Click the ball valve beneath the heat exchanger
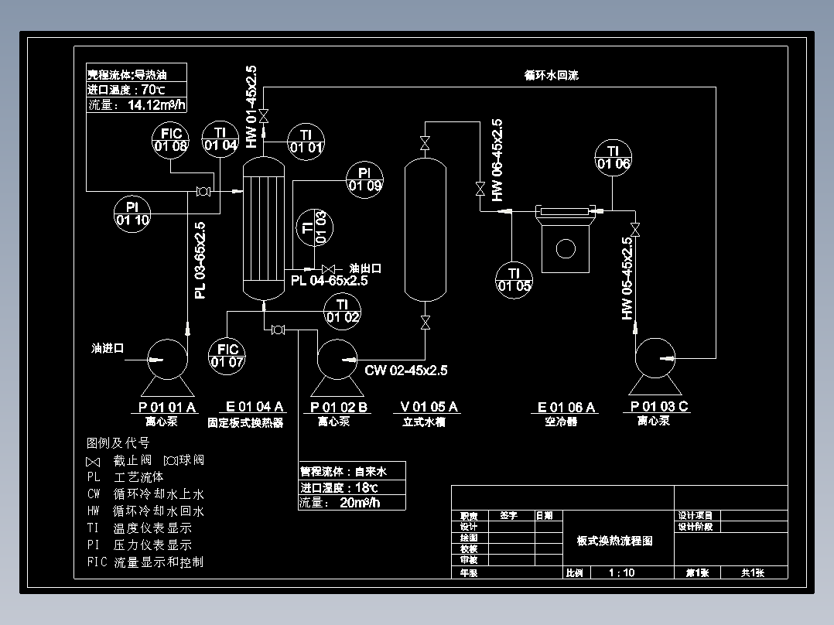834x625 pixels. (278, 330)
